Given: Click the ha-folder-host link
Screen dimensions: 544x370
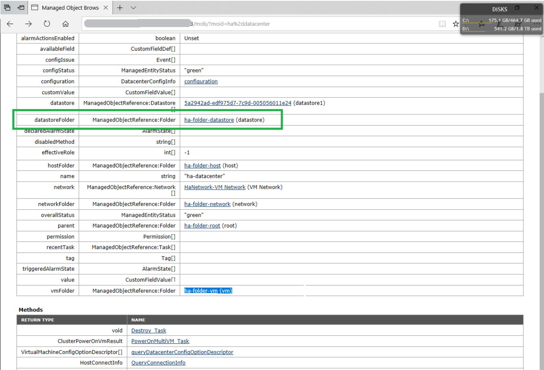Looking at the screenshot, I should click(x=203, y=165).
